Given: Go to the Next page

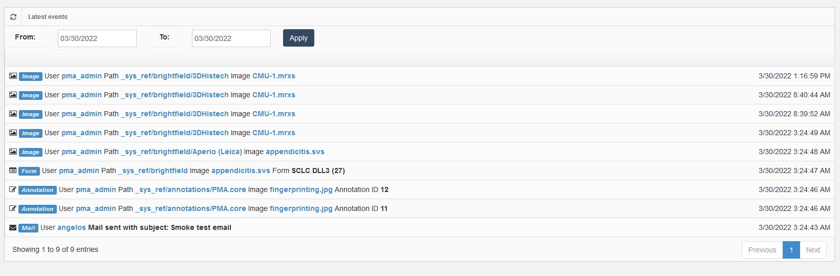Looking at the screenshot, I should [812, 250].
